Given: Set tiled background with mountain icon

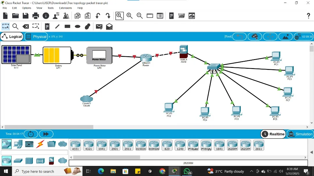Looking at the screenshot, I should click(x=286, y=37).
